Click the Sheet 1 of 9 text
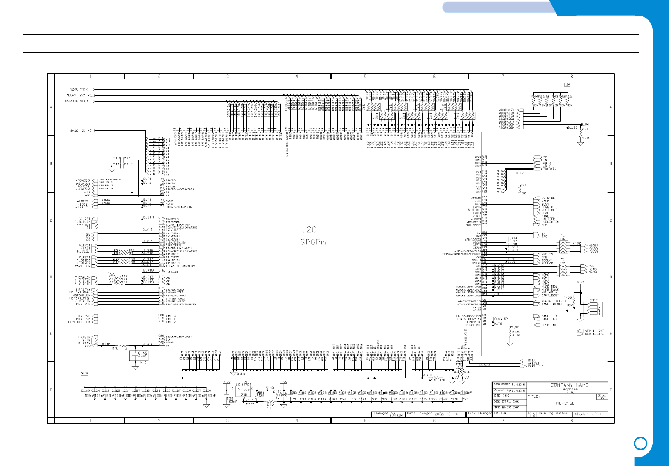Screen dimensions: 669x466 (x=588, y=414)
